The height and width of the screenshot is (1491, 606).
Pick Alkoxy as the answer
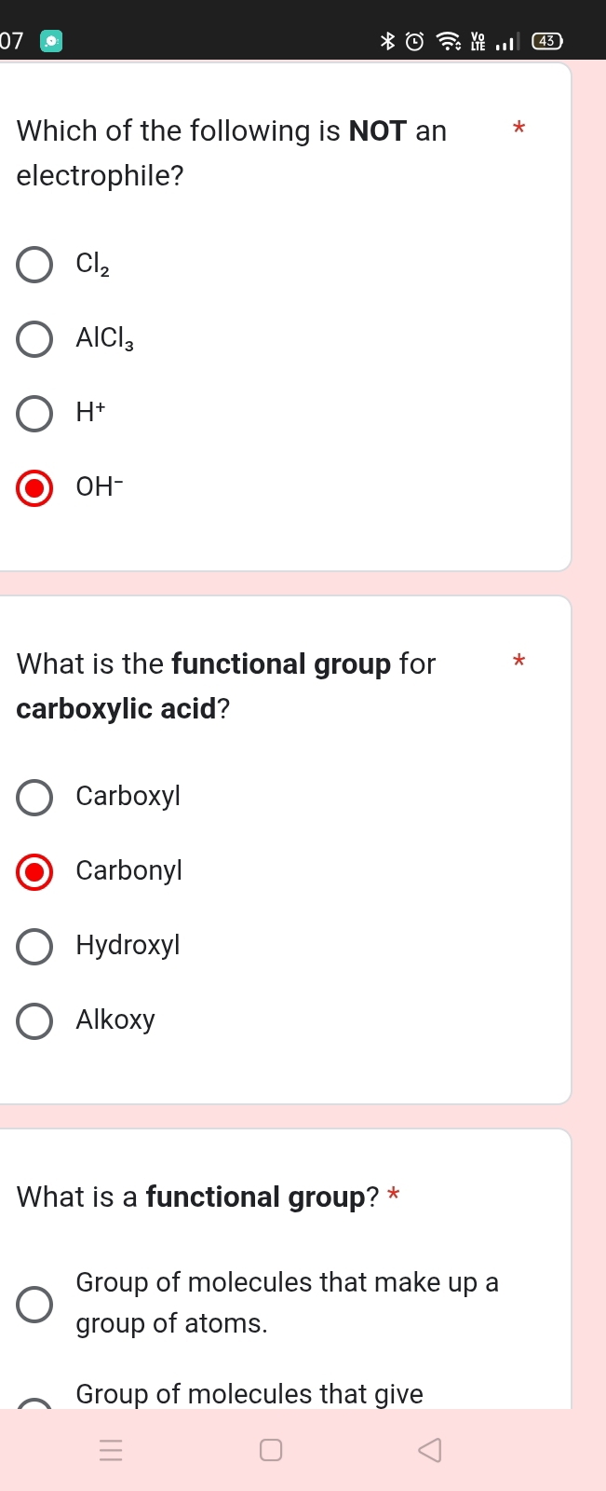tap(34, 1021)
